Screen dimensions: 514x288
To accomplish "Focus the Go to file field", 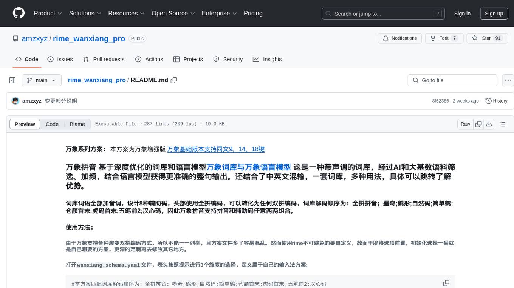I will pos(452,80).
